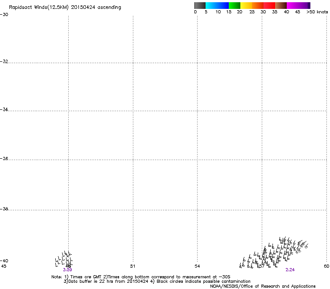Viewport: 330px width, 289px height.
Task: Click the wind barb cluster near longitude 48
Action: pos(64,259)
